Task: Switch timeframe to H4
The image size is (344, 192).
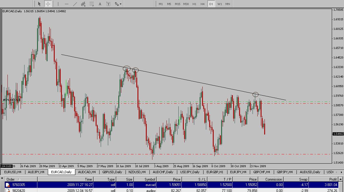Action: [203, 4]
